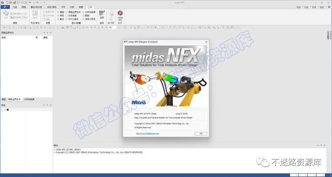Toggle the 选择工具条 checkbox

point(83,19)
